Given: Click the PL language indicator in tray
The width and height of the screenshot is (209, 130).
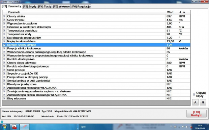Looking at the screenshot, I should [171, 127].
